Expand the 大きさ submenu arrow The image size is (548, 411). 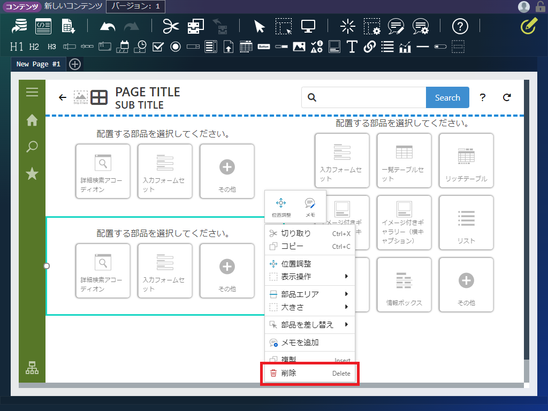pos(346,307)
